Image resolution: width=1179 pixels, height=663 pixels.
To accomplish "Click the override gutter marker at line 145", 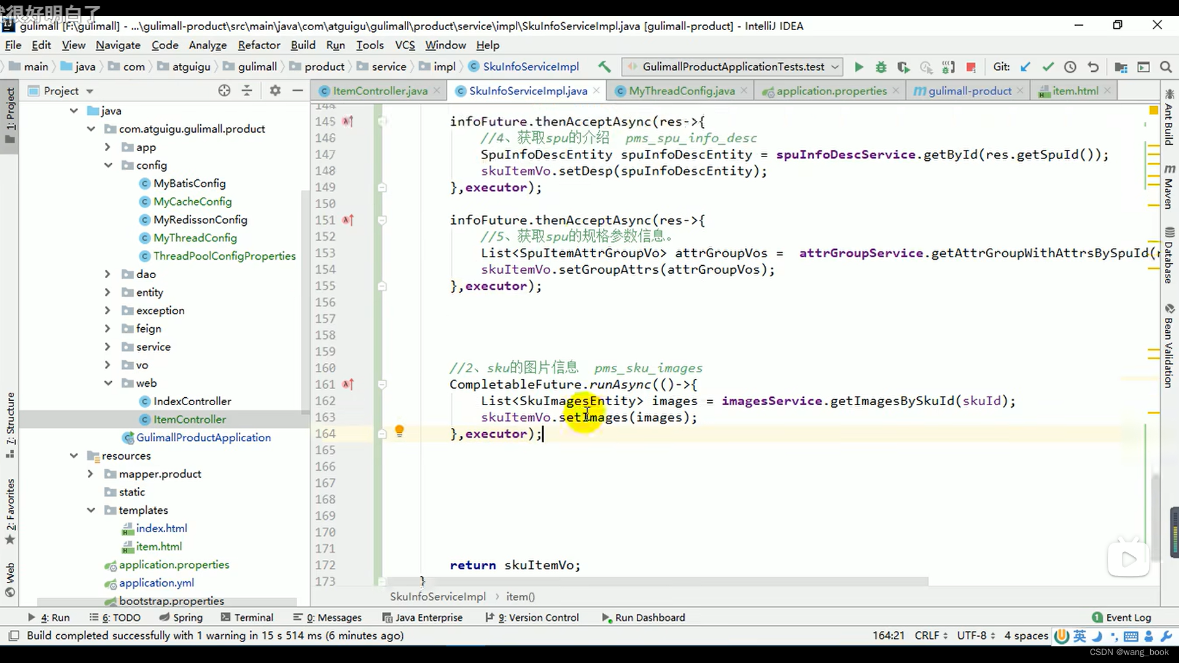I will pos(348,122).
